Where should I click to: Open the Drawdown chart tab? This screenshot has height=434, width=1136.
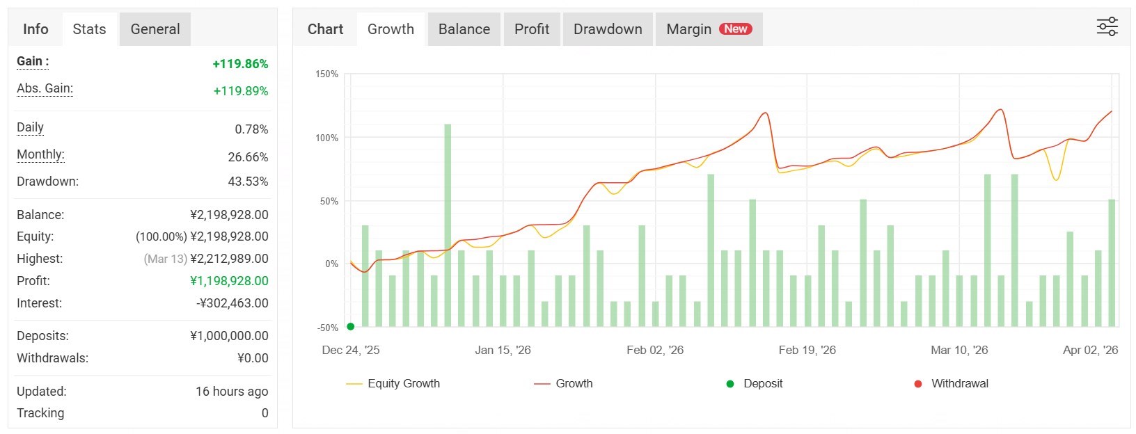point(608,29)
